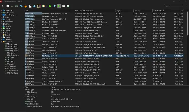Open the FP32 Ray-Trace benchmark

pos(13,71)
